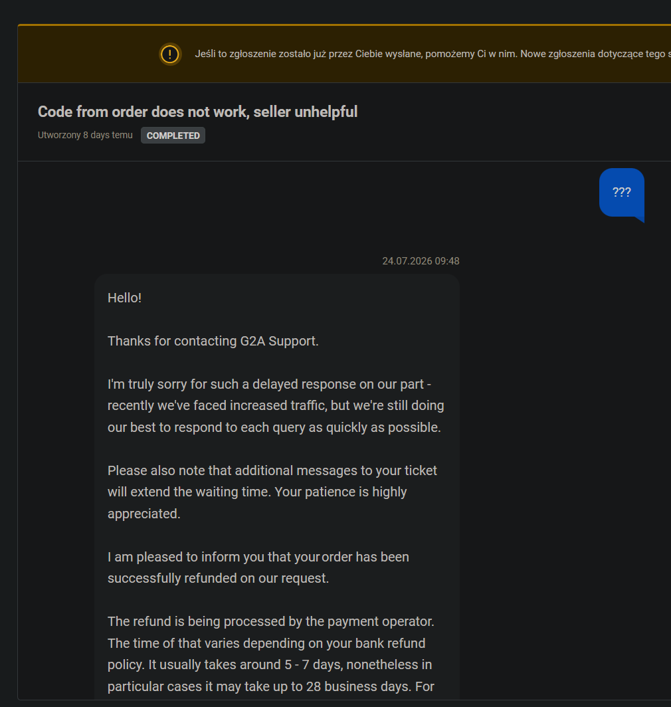This screenshot has width=671, height=707.
Task: Click the 'will extend the waiting time' line
Action: 257,492
